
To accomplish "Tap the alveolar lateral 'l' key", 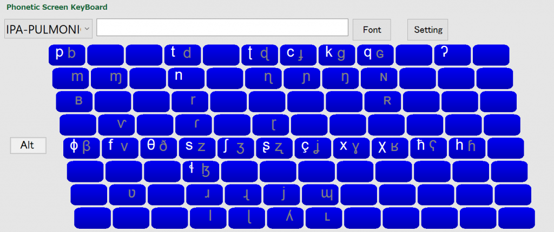I will pyautogui.click(x=208, y=218).
